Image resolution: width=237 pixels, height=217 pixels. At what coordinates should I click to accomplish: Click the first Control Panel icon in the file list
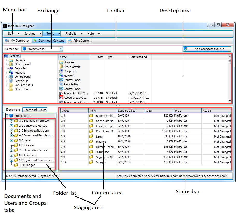pos(61,80)
